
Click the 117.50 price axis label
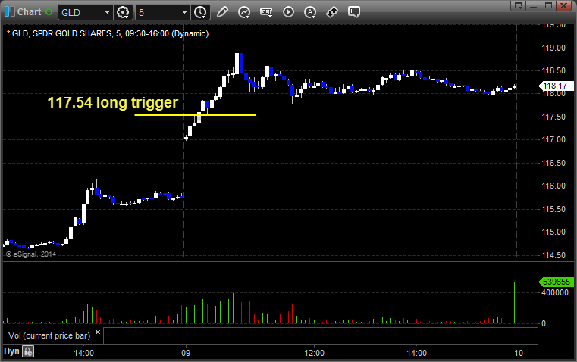(553, 117)
